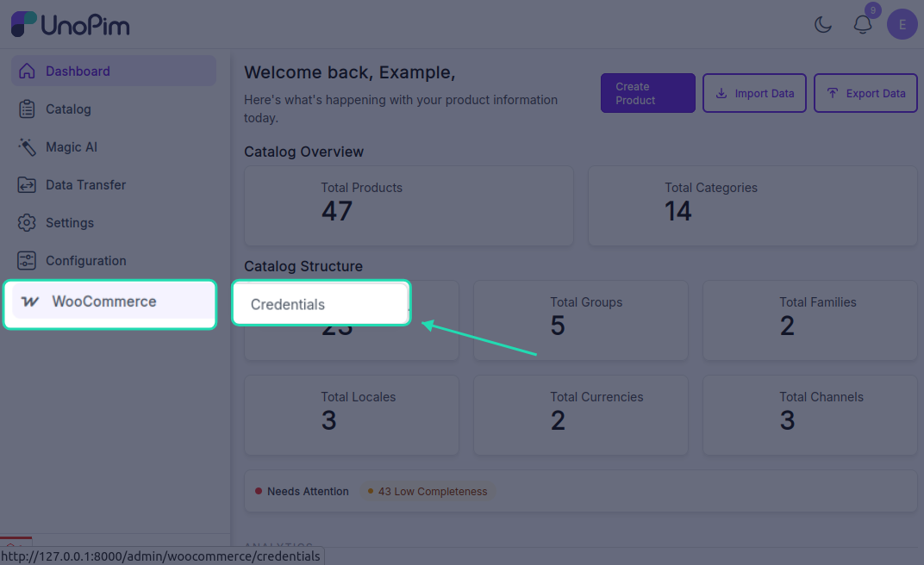Click the Import Data button

754,93
